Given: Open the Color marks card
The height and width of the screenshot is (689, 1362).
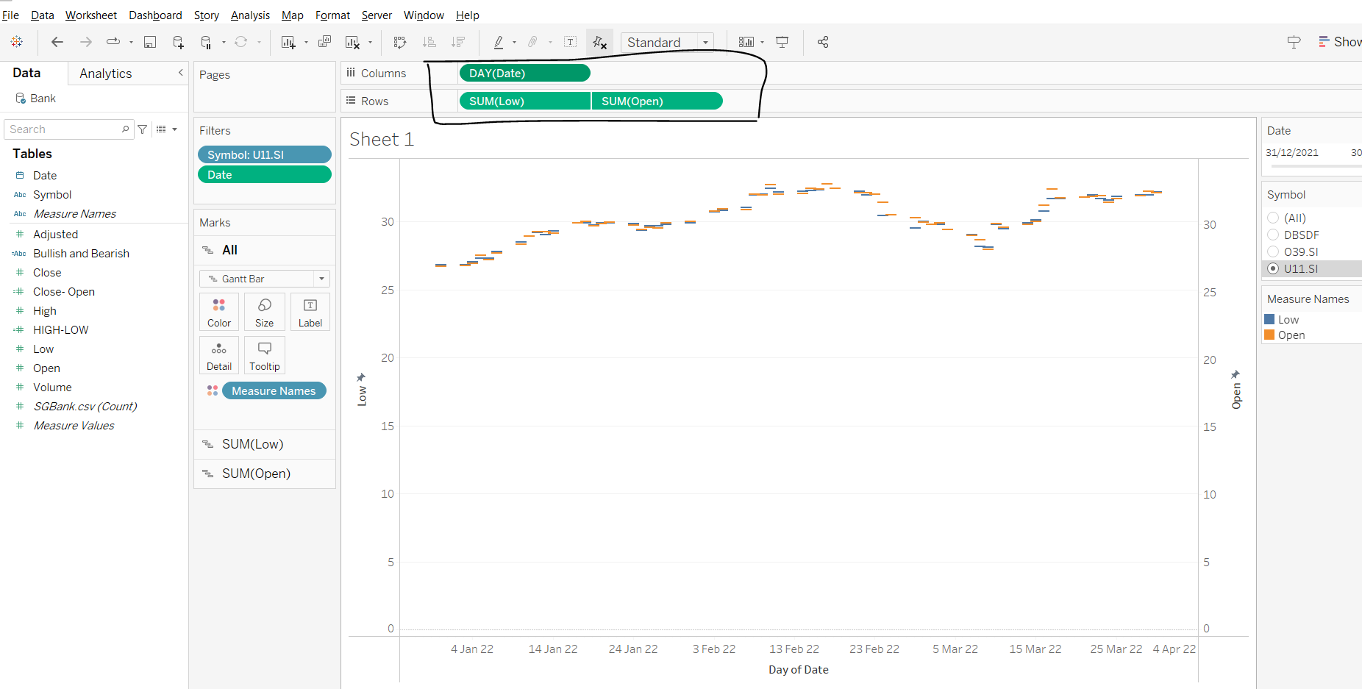Looking at the screenshot, I should [x=219, y=312].
